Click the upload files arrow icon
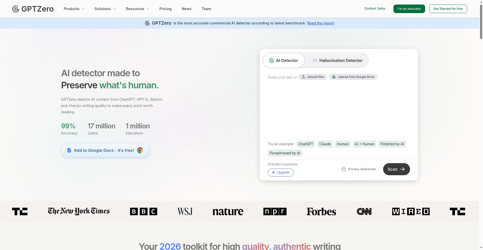This screenshot has height=250, width=483. click(x=303, y=77)
